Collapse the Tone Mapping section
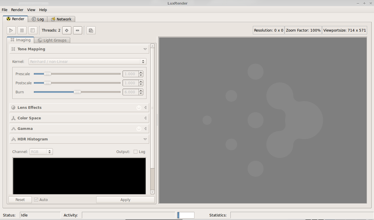Viewport: 374px width, 220px height. [145, 49]
